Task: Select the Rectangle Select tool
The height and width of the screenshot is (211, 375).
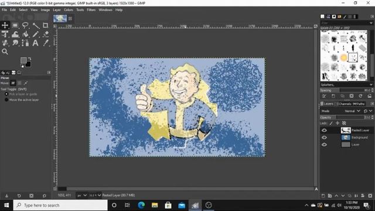Action: tap(15, 25)
